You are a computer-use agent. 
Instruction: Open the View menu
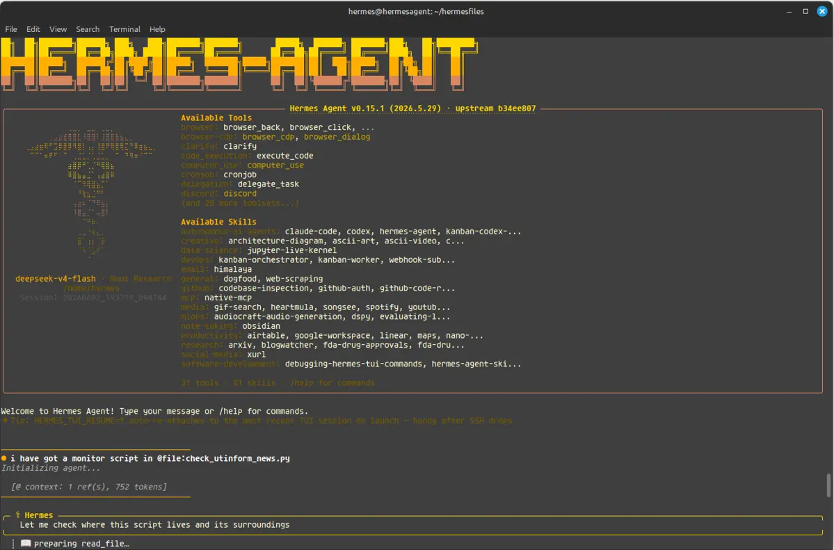[x=58, y=29]
